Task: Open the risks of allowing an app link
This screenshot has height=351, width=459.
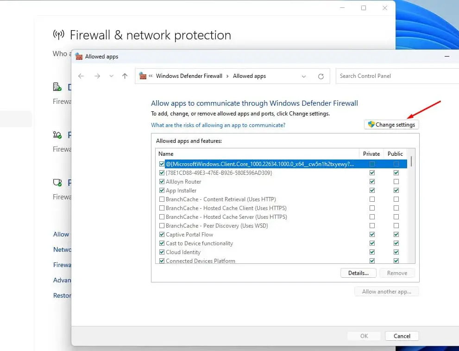Action: [x=218, y=125]
